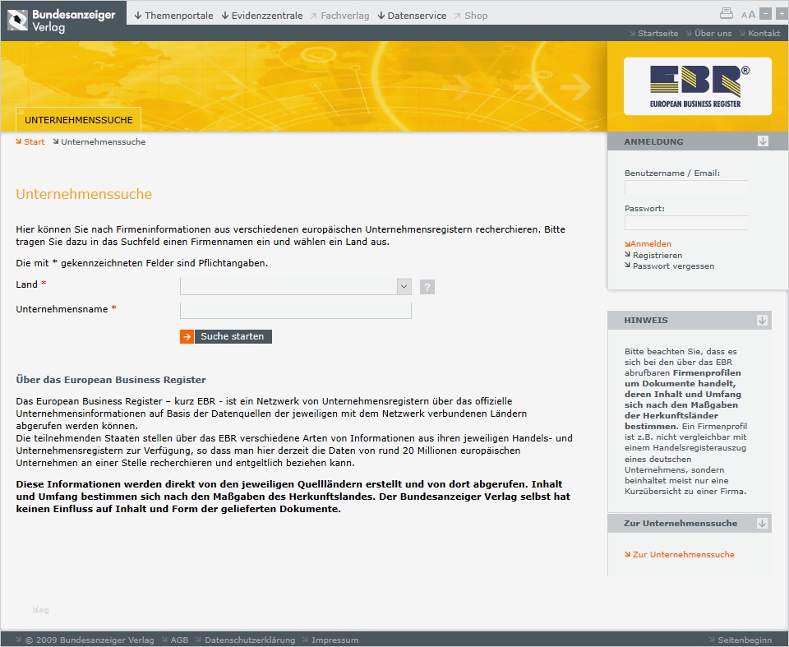Open the help question mark next to Land
The height and width of the screenshot is (647, 789).
pos(427,287)
